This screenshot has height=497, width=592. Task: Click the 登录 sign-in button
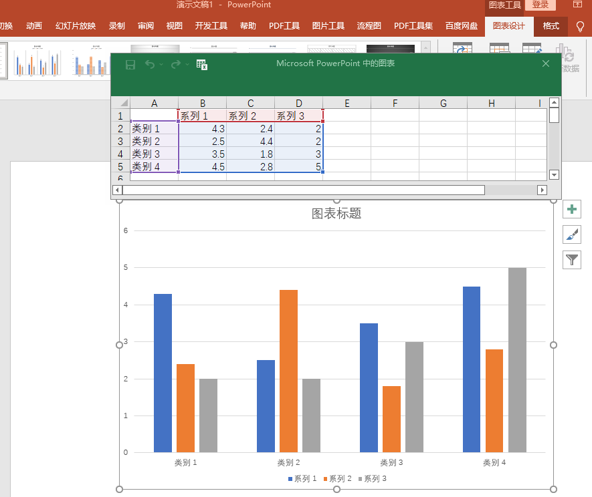point(540,5)
